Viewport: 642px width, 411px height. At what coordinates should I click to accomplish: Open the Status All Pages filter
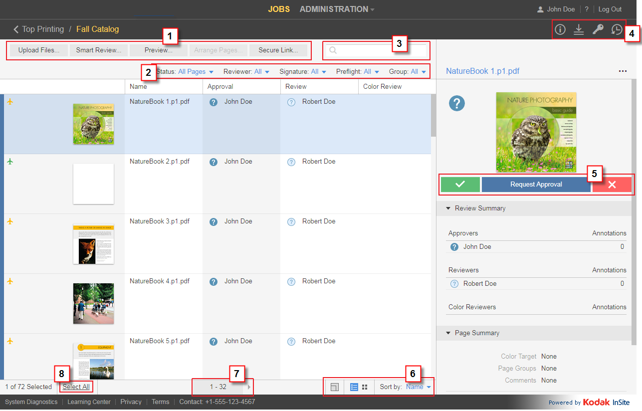(x=196, y=72)
